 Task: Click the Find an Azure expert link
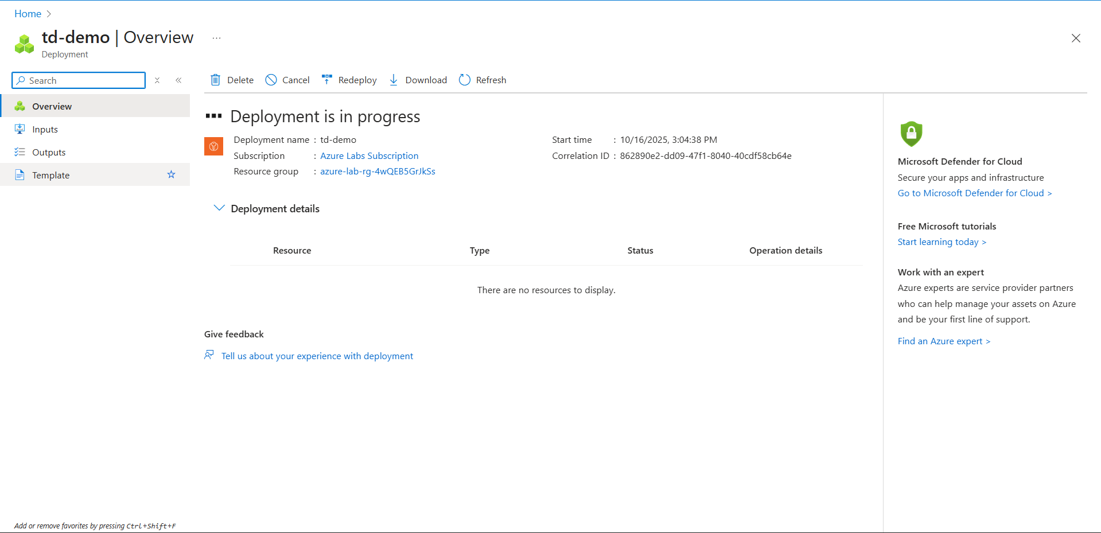click(x=943, y=341)
